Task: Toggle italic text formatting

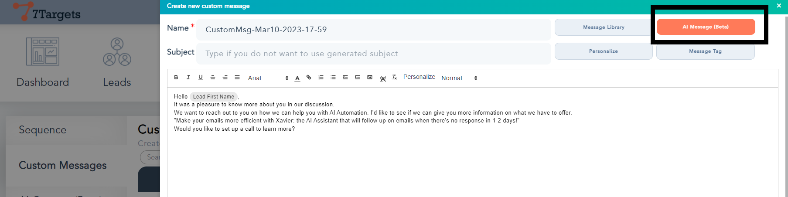Action: (x=188, y=77)
